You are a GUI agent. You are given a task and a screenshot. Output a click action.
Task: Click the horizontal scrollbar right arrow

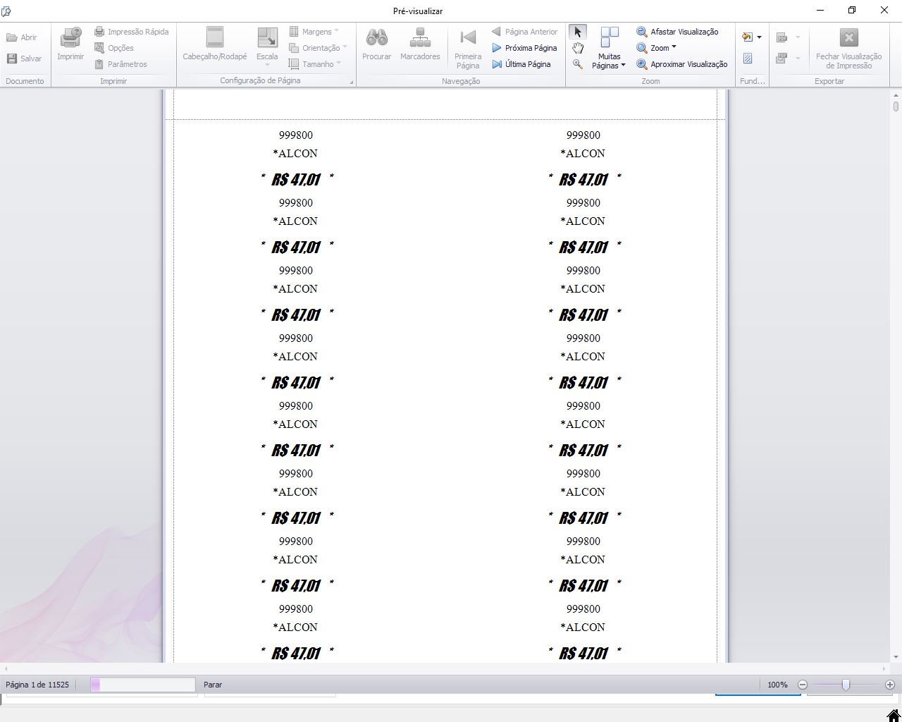tap(885, 668)
